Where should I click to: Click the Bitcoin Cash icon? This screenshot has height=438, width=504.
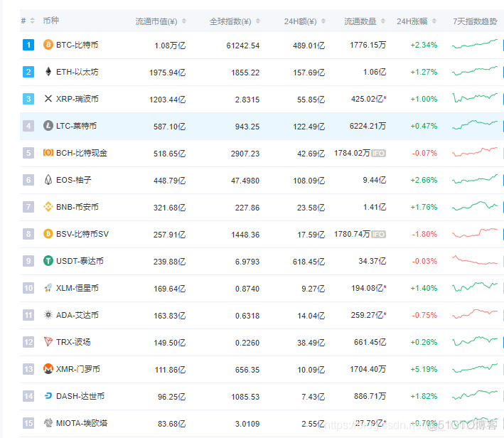click(48, 152)
